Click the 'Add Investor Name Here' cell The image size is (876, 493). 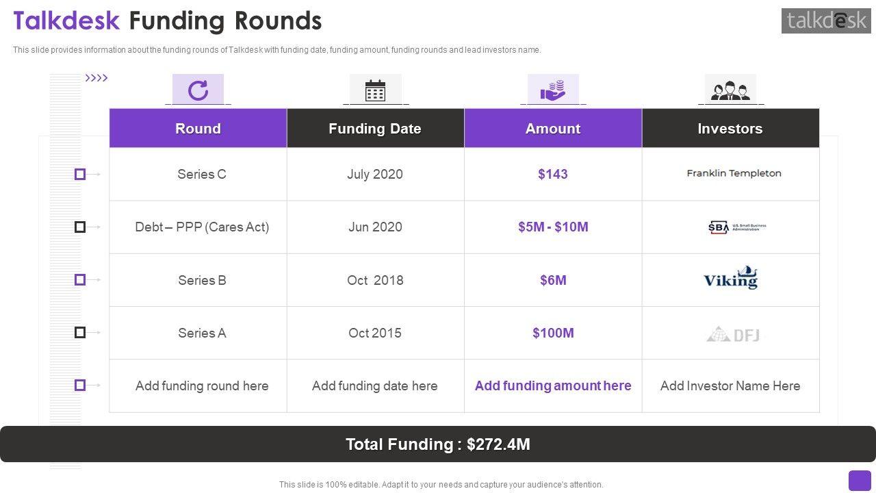pyautogui.click(x=730, y=386)
